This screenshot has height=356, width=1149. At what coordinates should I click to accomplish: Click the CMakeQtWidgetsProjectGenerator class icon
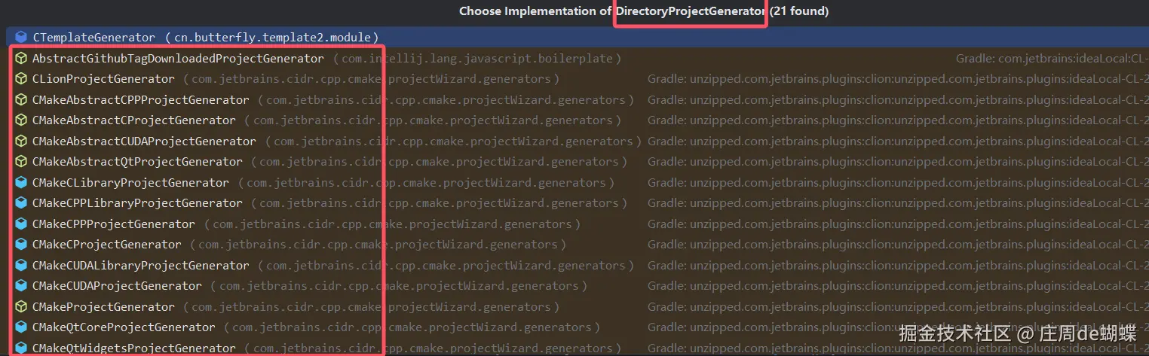(20, 348)
